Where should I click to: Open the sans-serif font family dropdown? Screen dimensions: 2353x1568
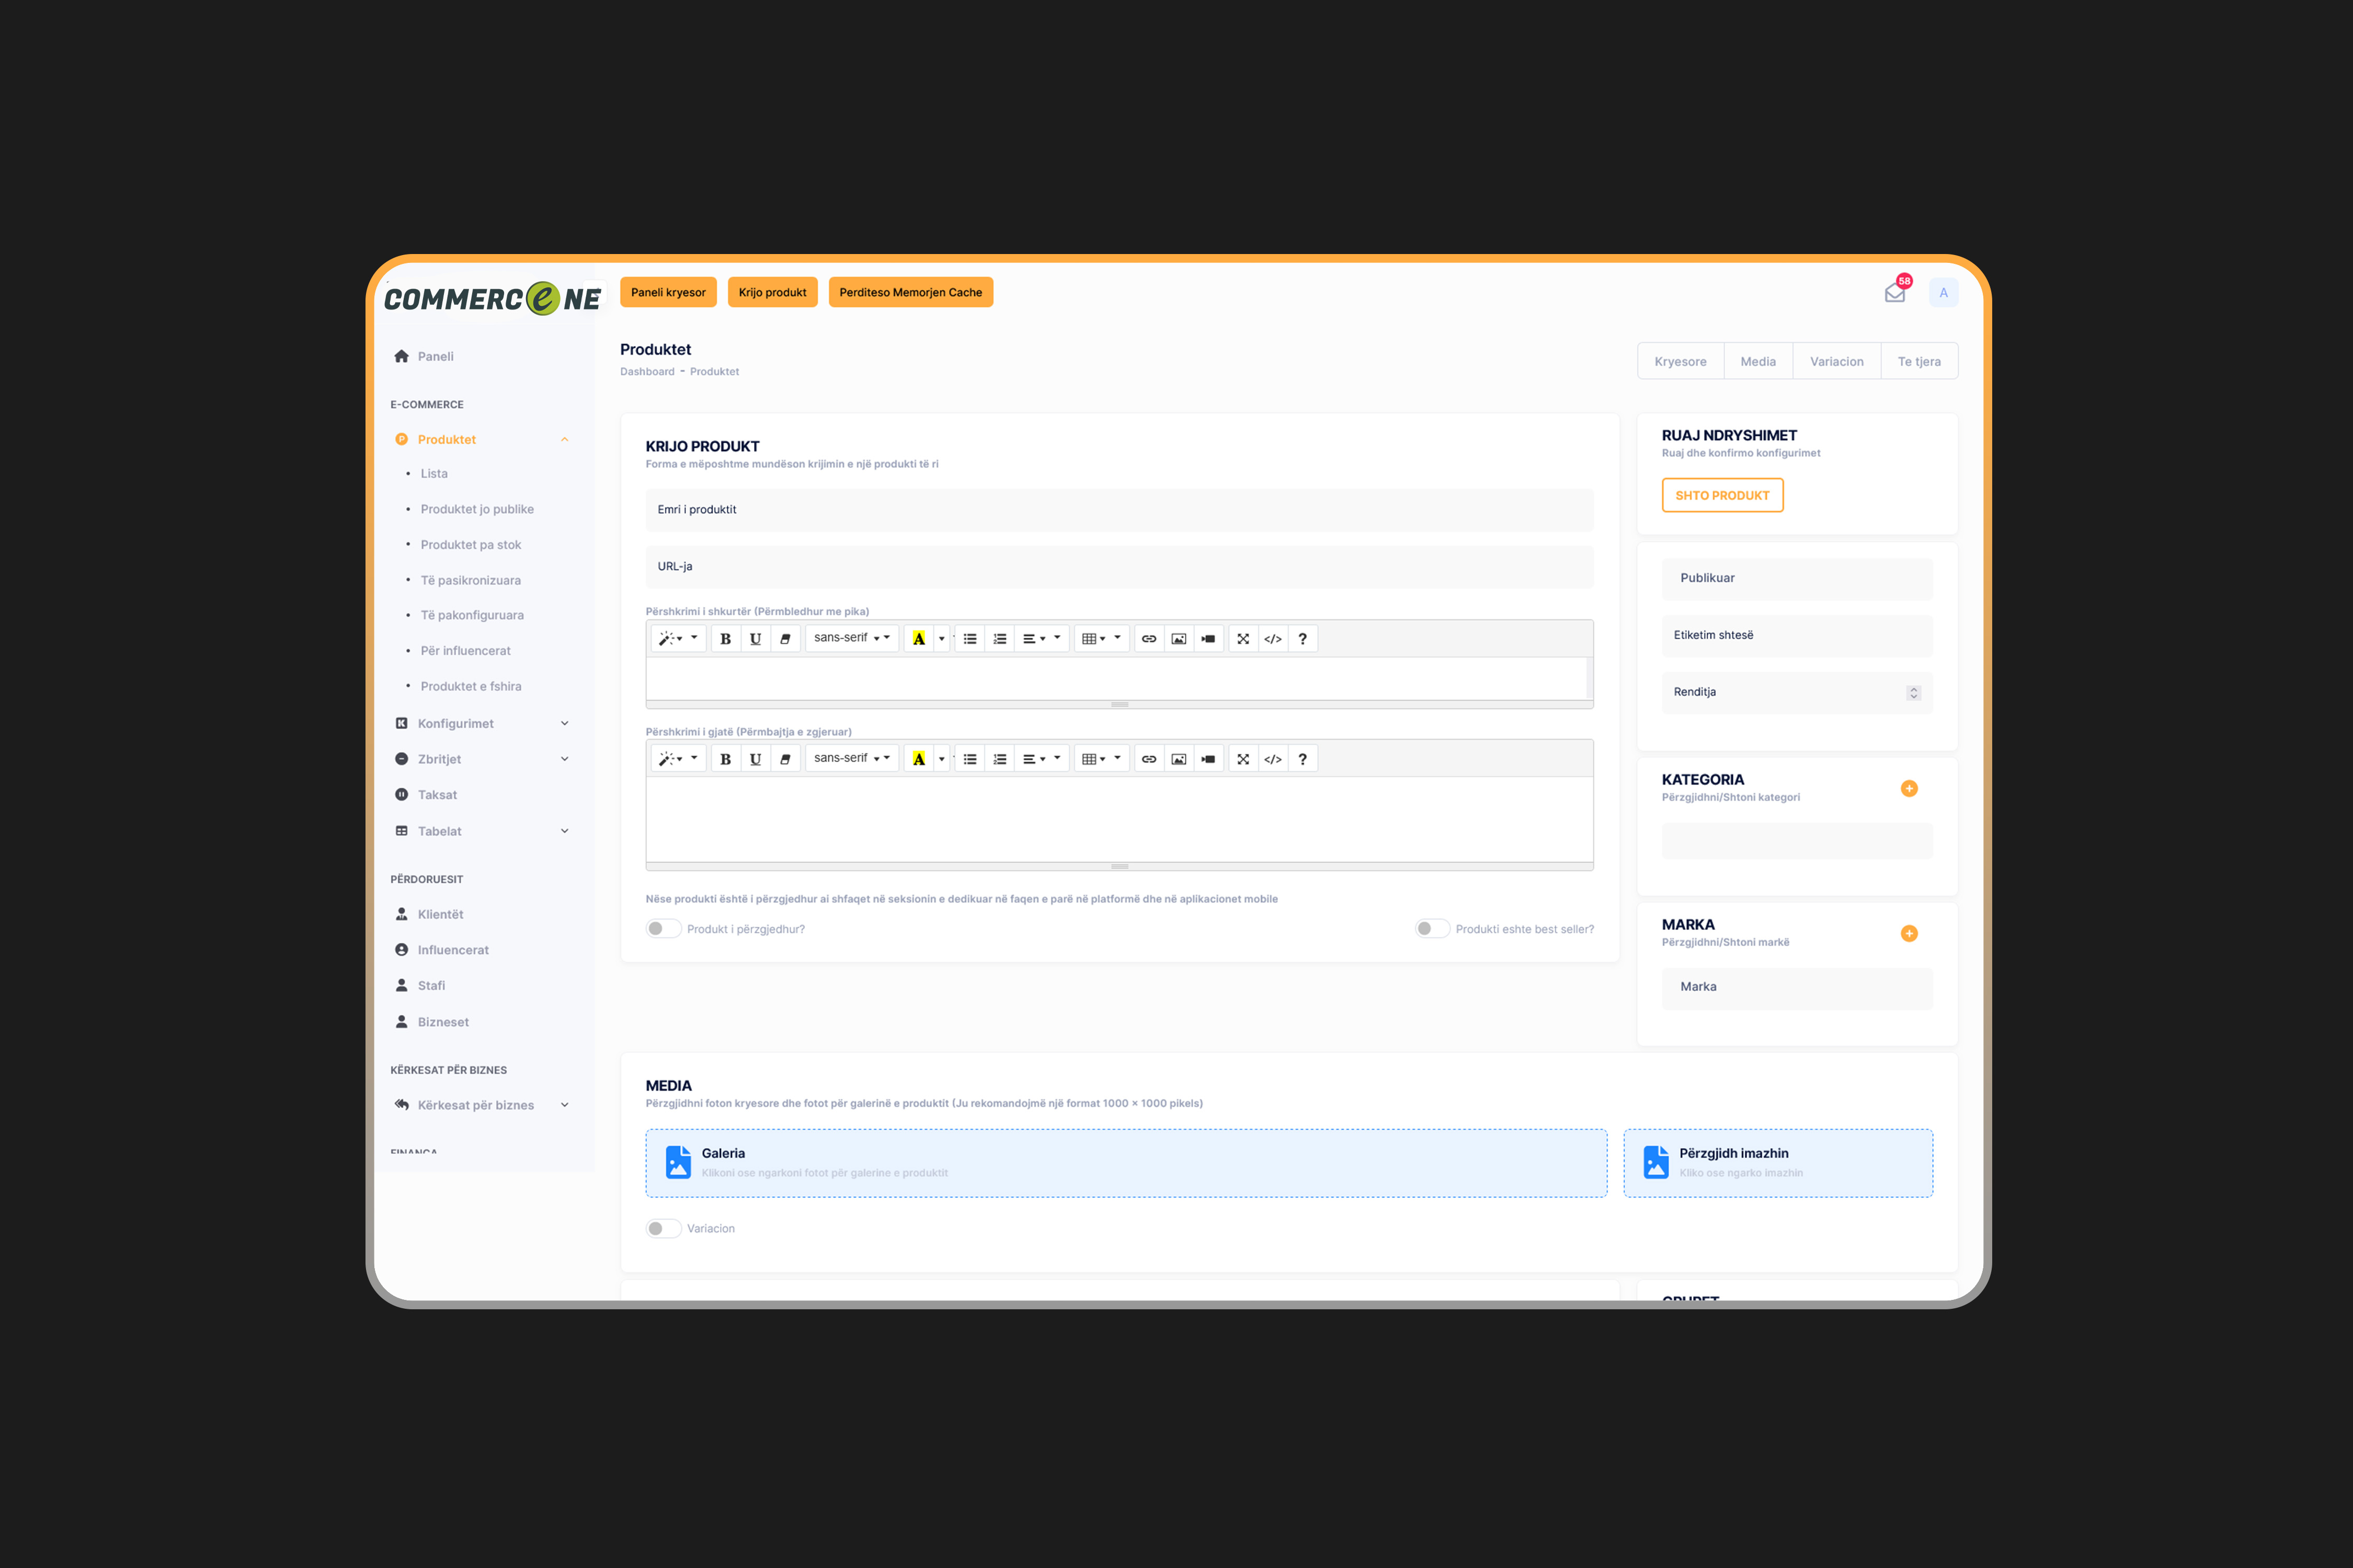[x=851, y=638]
